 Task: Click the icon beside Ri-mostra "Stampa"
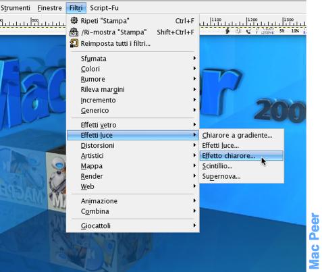click(74, 32)
